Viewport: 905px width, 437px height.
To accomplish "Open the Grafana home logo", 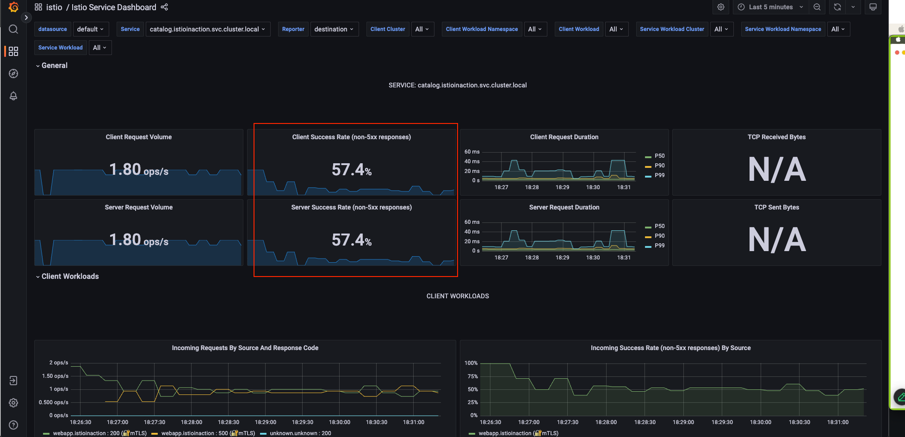I will (x=13, y=7).
